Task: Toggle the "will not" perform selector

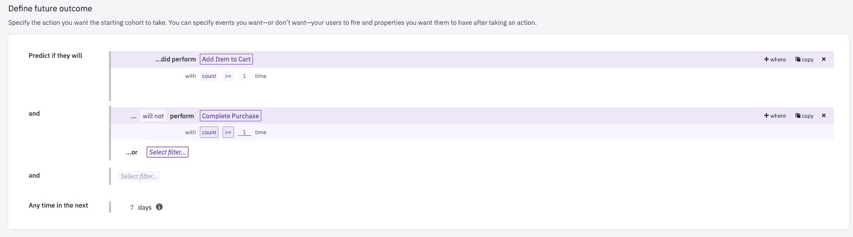Action: pyautogui.click(x=153, y=116)
